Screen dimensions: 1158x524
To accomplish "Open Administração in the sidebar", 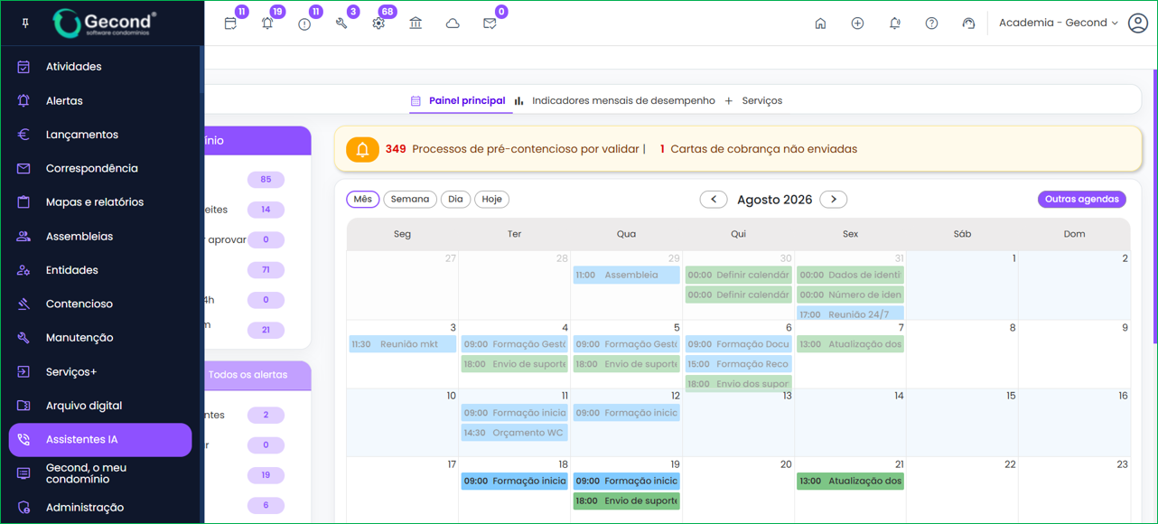I will [x=100, y=508].
